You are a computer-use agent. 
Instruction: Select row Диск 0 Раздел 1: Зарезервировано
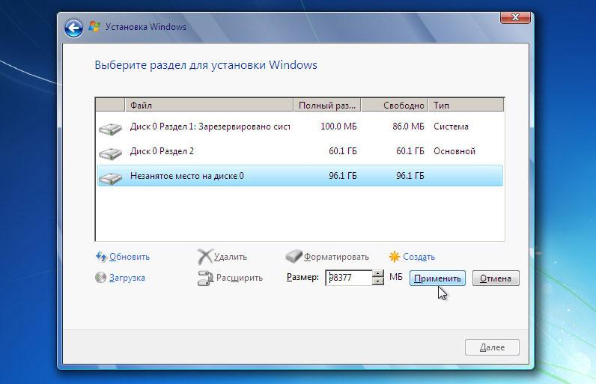pos(300,127)
